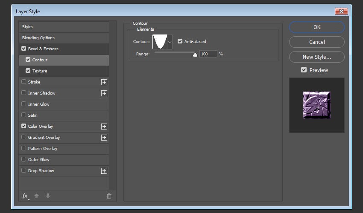The image size is (363, 213).
Task: Enable the Outer Glow checkbox
Action: (23, 159)
